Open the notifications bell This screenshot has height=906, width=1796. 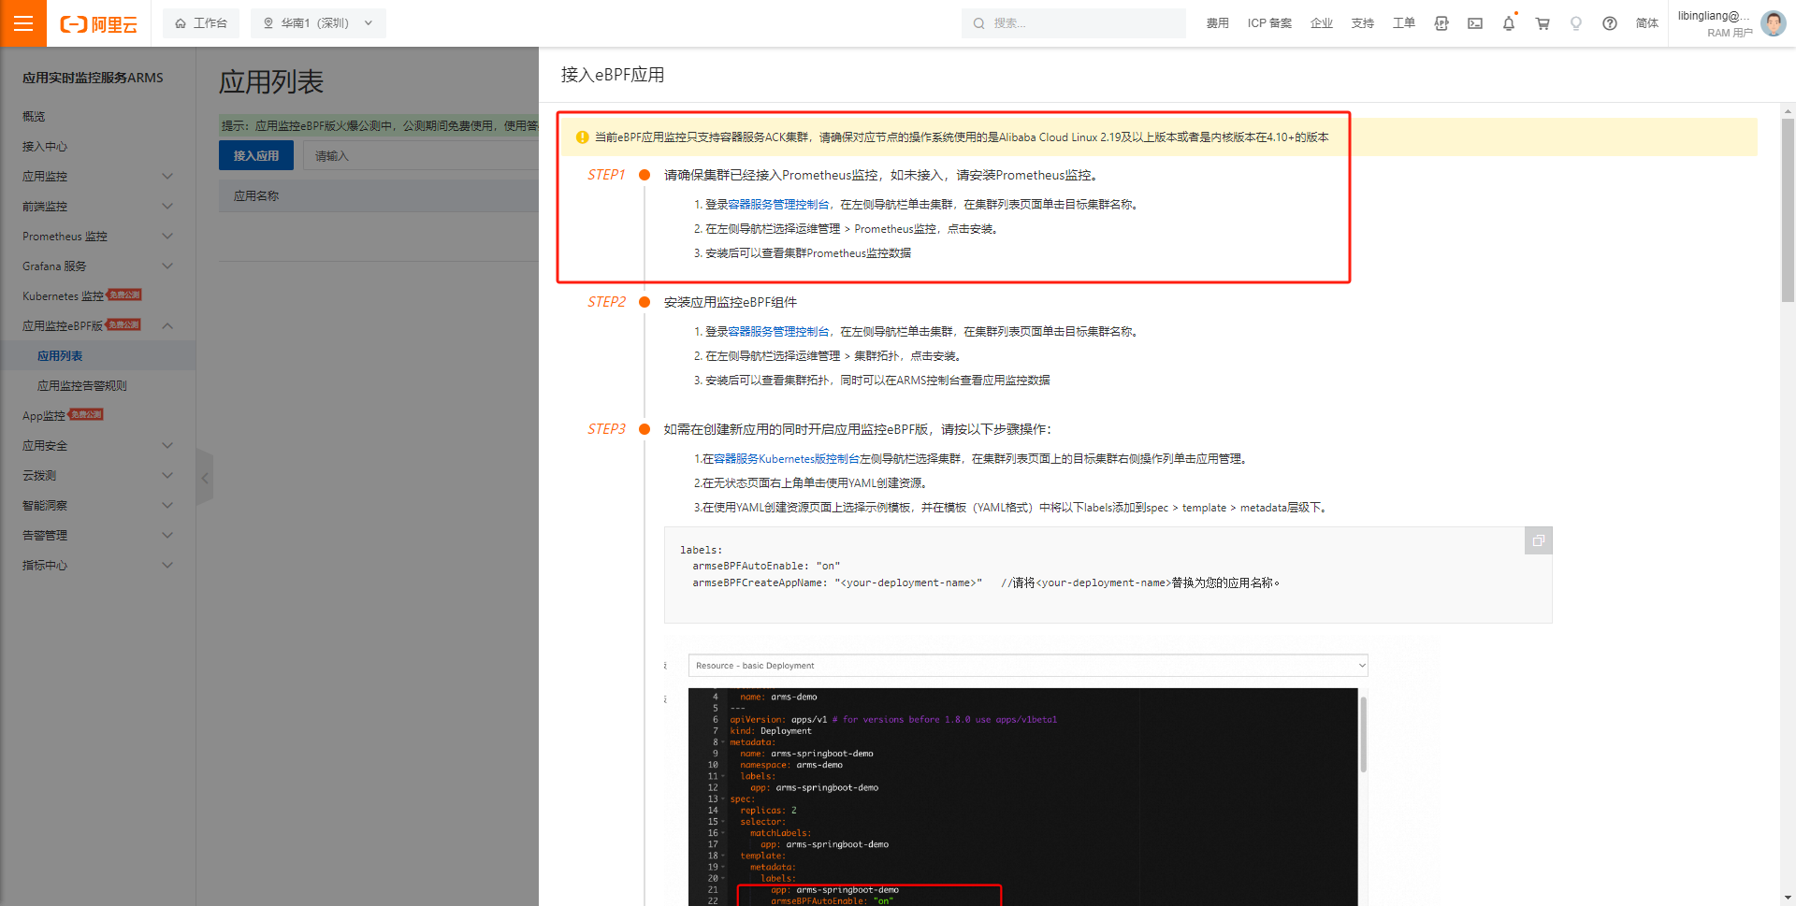point(1509,23)
